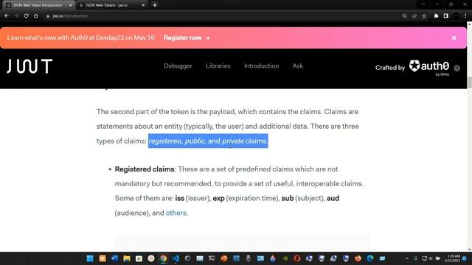Open Visual Studio Code from taskbar
Screen dimensions: 472x265
click(x=176, y=258)
